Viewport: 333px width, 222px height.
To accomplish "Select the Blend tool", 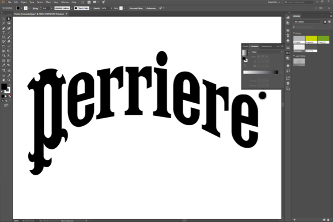I will [9, 65].
